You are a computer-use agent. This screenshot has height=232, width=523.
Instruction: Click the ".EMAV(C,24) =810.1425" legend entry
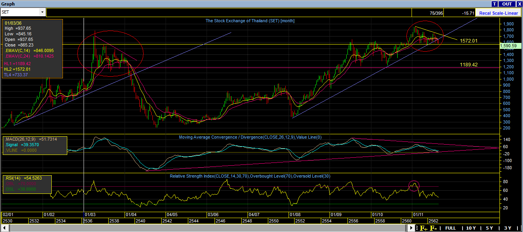29,56
